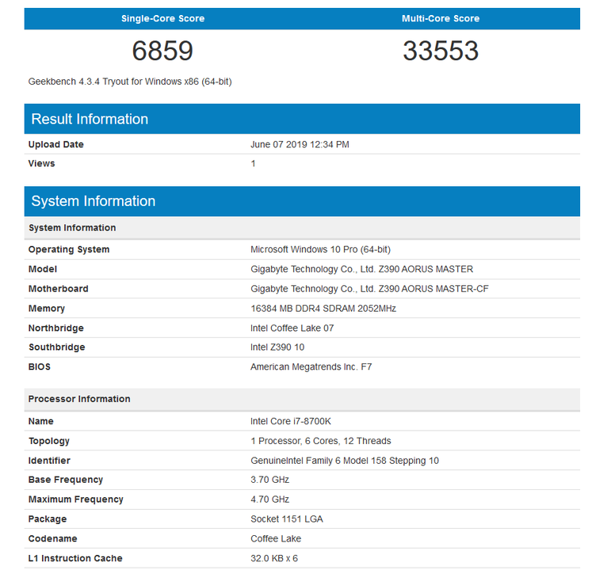Click the Operating System label

69,249
